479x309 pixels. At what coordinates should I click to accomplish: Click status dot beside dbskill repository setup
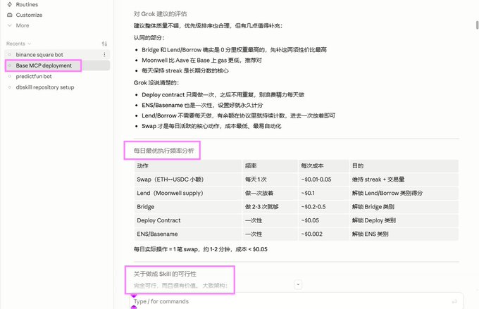tap(10, 87)
